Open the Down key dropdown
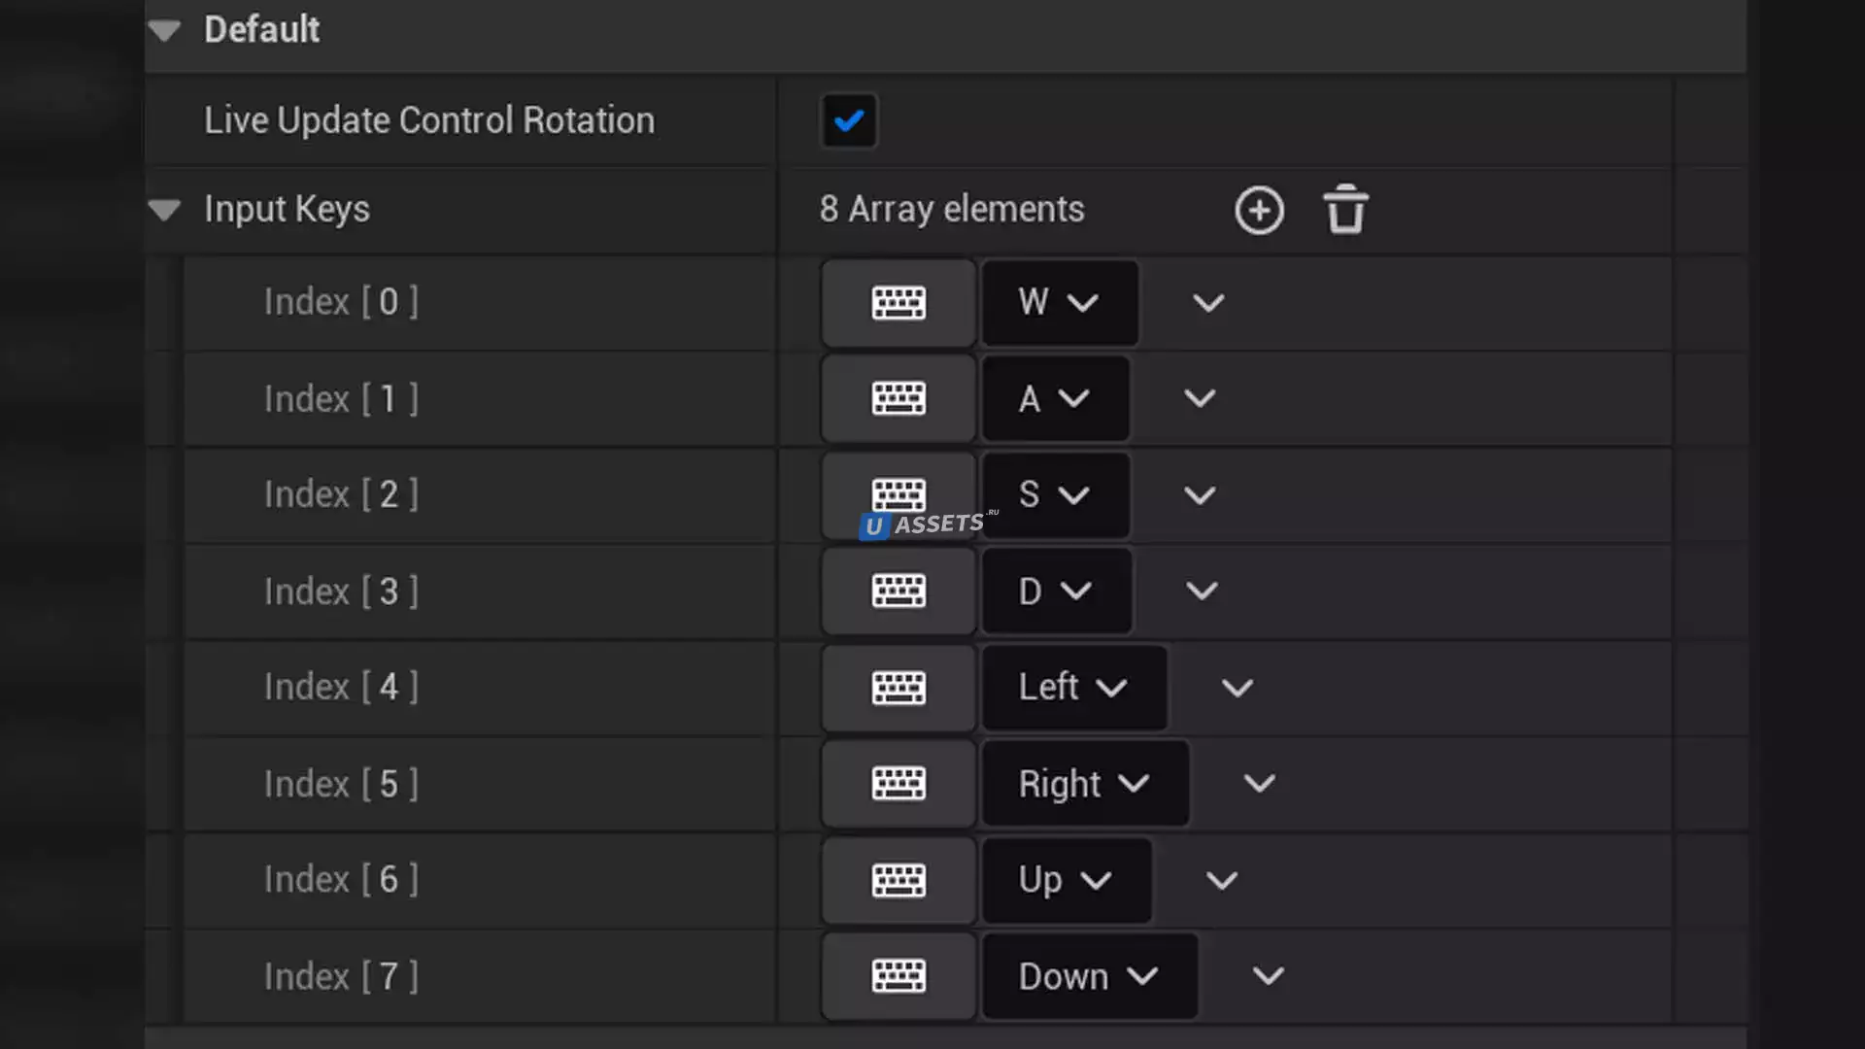The width and height of the screenshot is (1865, 1049). [1089, 976]
